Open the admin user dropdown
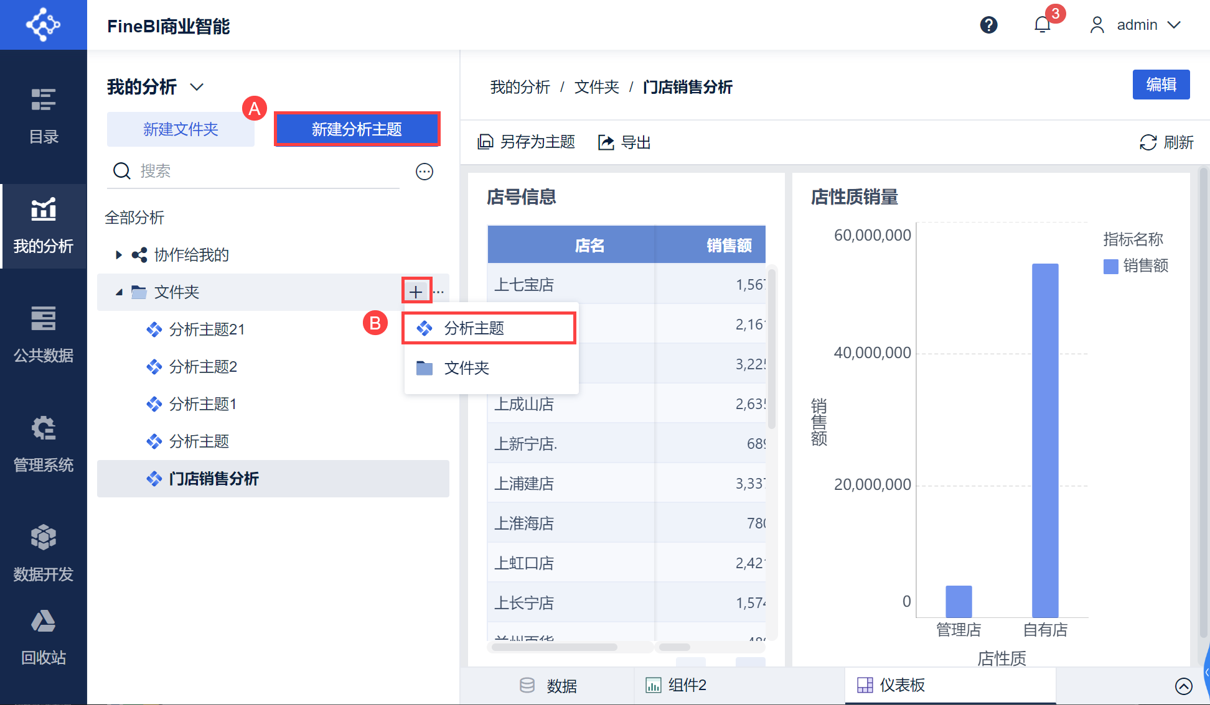The width and height of the screenshot is (1210, 705). pyautogui.click(x=1137, y=25)
